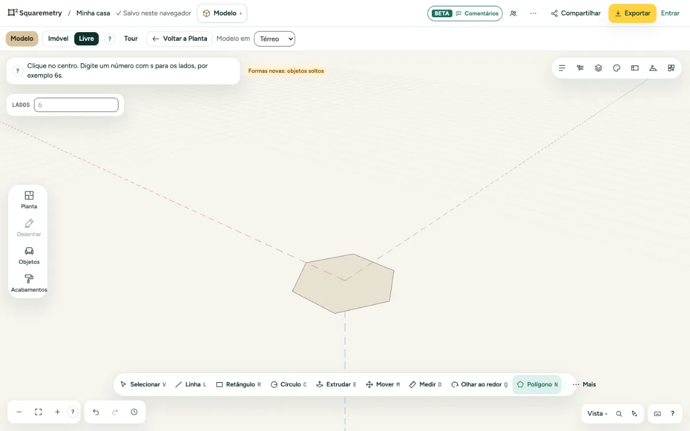Click the Compartilhar button
Viewport: 690px width, 431px height.
point(576,13)
